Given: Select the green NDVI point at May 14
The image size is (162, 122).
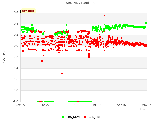Looking at the screenshot, I should [146, 23].
